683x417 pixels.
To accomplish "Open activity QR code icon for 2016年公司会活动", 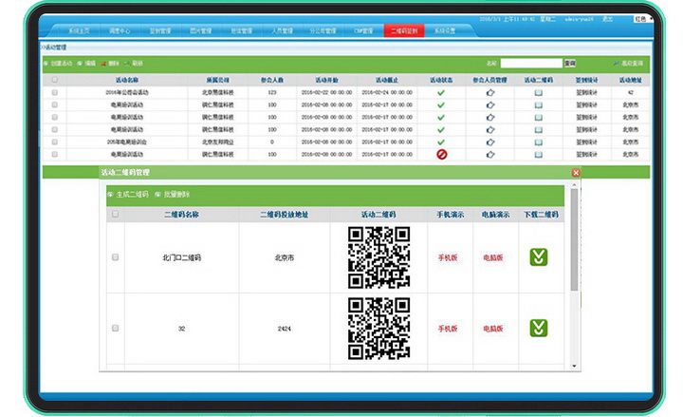I will click(539, 92).
